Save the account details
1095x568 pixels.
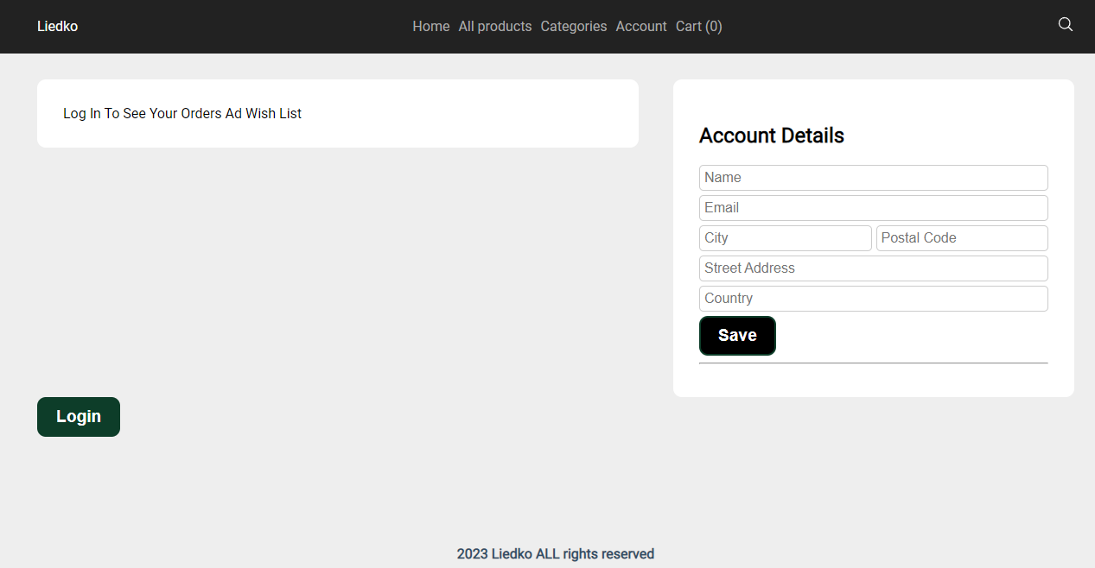[737, 336]
